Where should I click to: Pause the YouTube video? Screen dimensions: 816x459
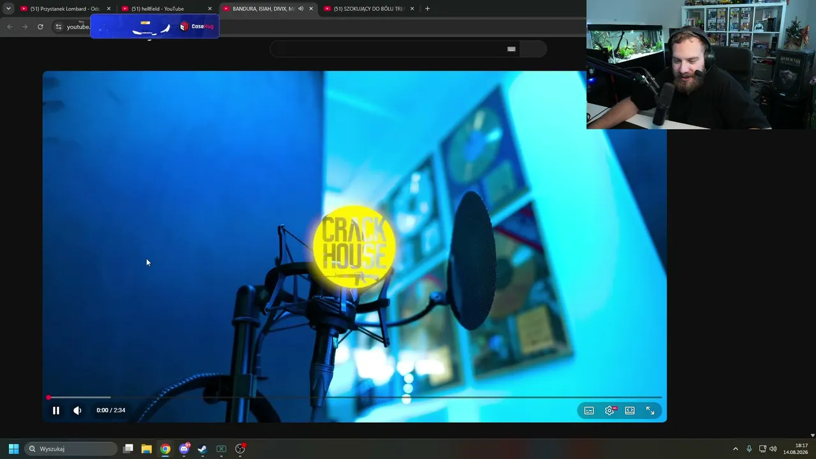point(56,411)
